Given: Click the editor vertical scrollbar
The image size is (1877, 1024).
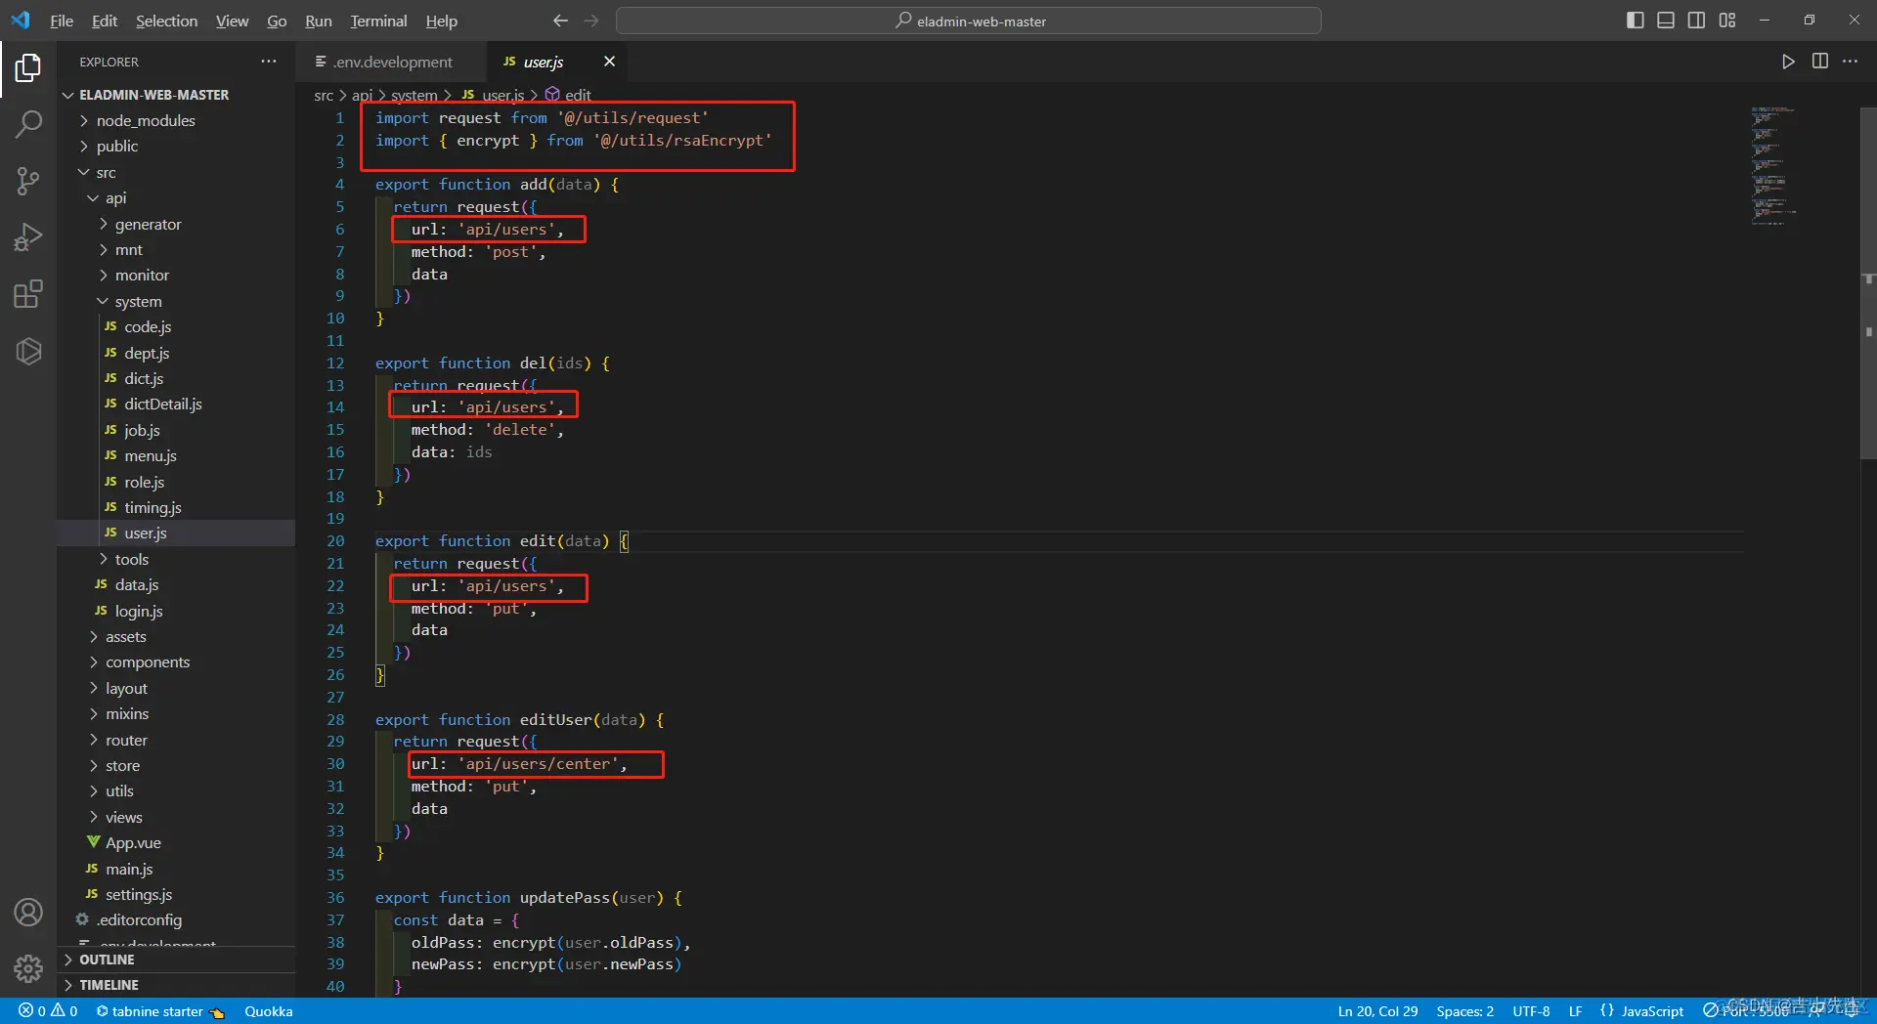Looking at the screenshot, I should 1868,283.
